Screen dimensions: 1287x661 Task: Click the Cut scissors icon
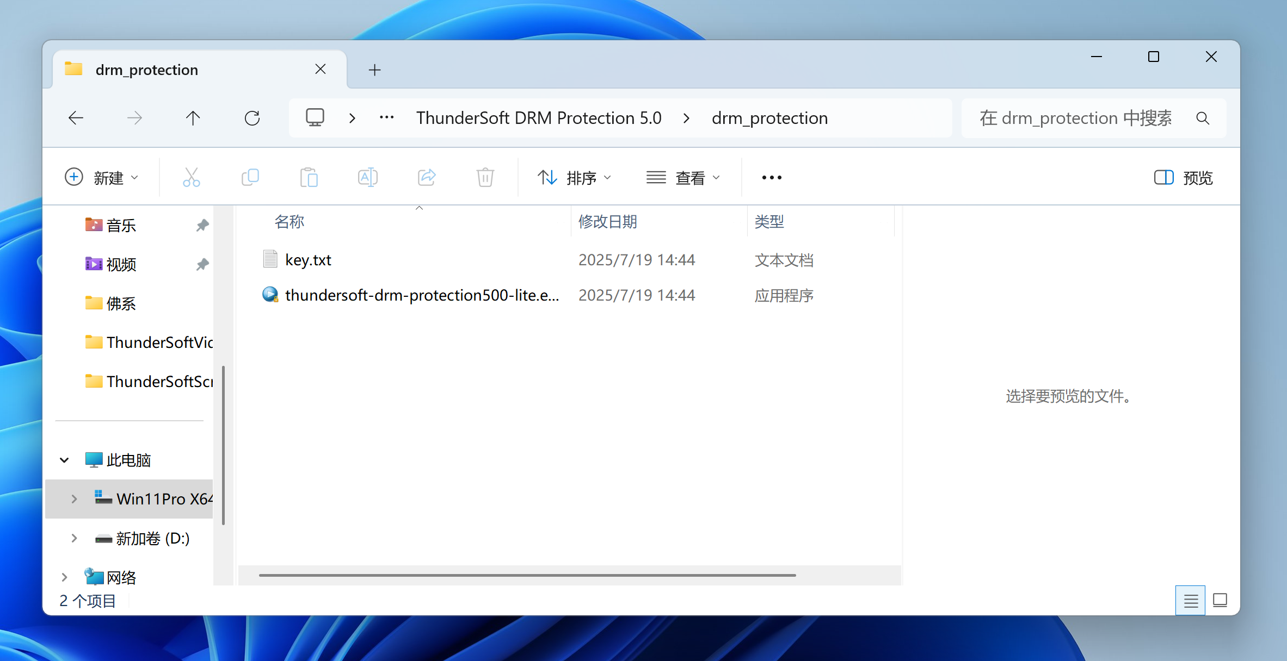point(191,177)
